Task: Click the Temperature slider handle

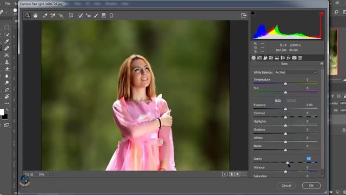Action: (285, 83)
